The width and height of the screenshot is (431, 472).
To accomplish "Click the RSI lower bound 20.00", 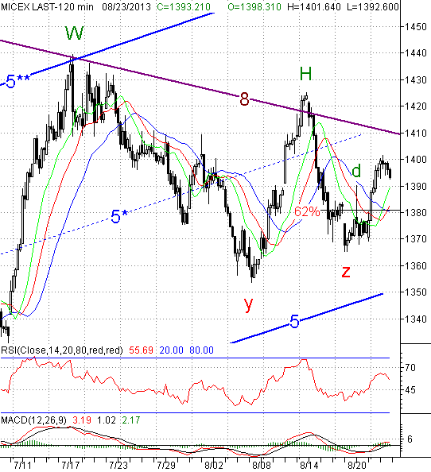I will [172, 350].
